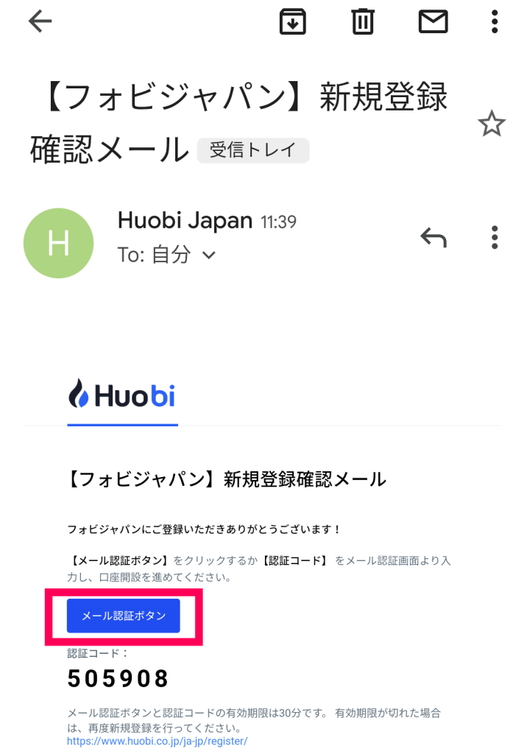Reply using the curved arrow icon
The width and height of the screenshot is (527, 754).
point(434,238)
